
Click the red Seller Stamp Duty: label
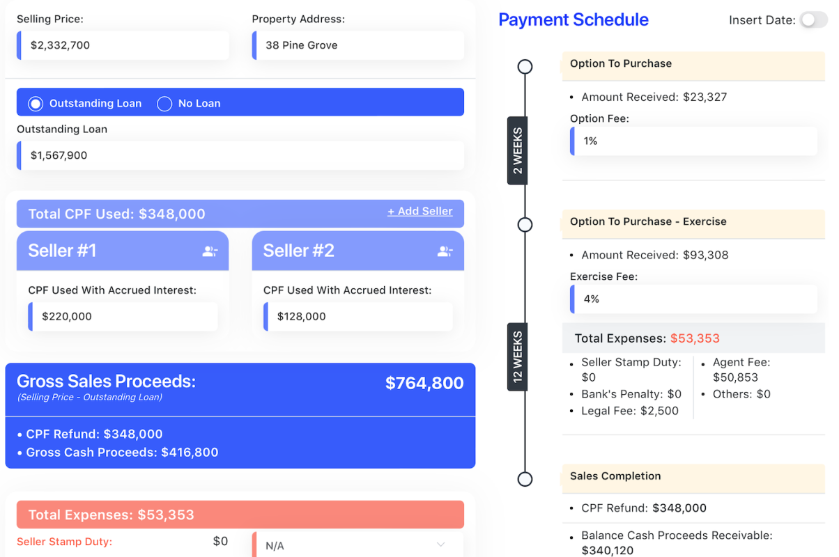tap(64, 542)
